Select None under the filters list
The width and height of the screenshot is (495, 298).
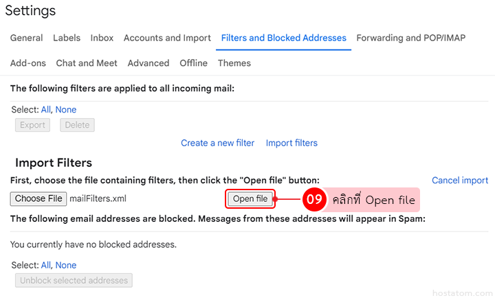(x=66, y=110)
